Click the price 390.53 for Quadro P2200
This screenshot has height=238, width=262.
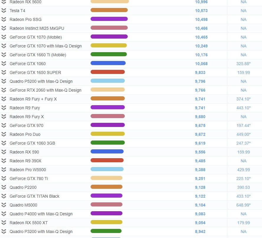click(243, 187)
